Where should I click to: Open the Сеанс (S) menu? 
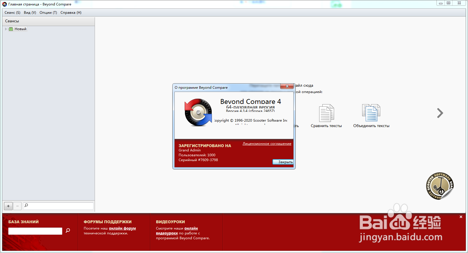[12, 13]
